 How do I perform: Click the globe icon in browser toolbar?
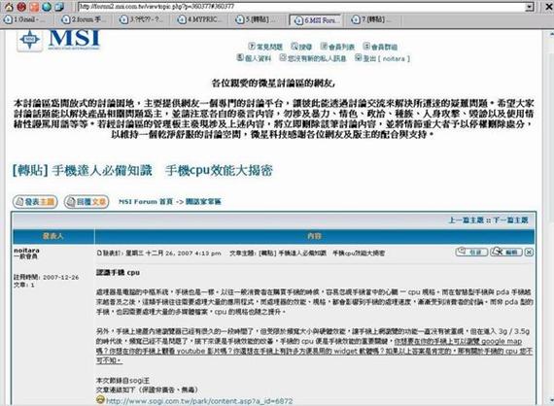47,7
